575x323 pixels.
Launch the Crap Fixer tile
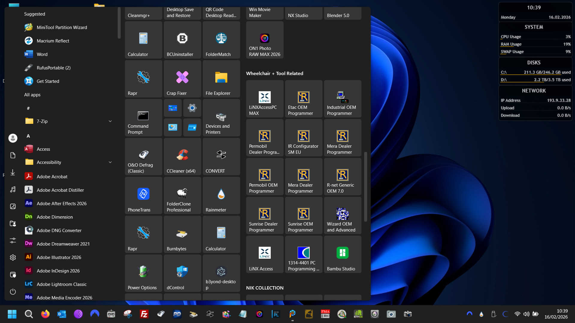tap(182, 79)
